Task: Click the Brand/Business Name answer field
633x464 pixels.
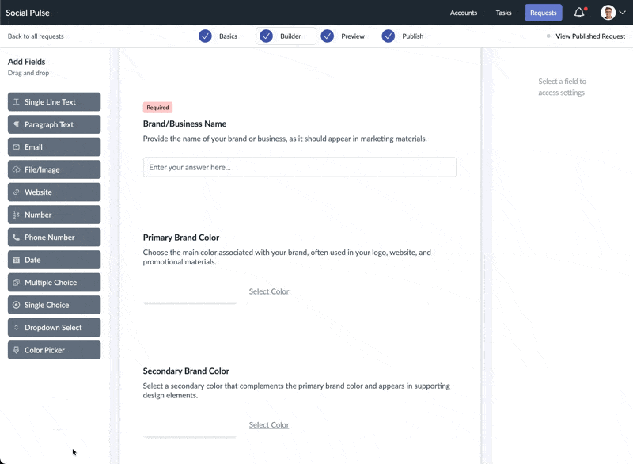Action: [299, 166]
